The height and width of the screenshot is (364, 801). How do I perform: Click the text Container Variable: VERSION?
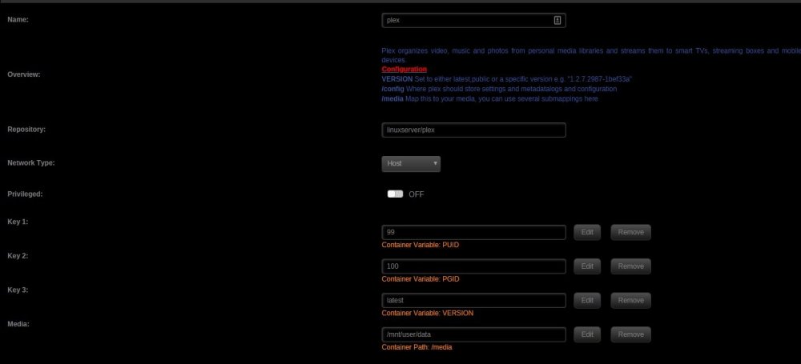tap(427, 313)
